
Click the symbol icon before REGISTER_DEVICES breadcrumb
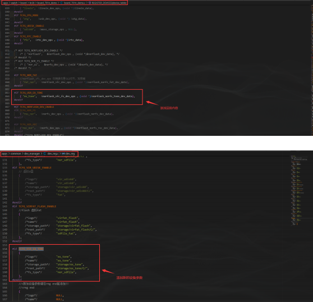pos(90,3)
